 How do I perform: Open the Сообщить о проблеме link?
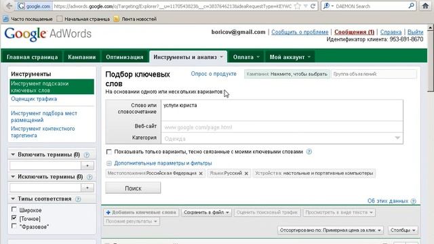pyautogui.click(x=300, y=32)
